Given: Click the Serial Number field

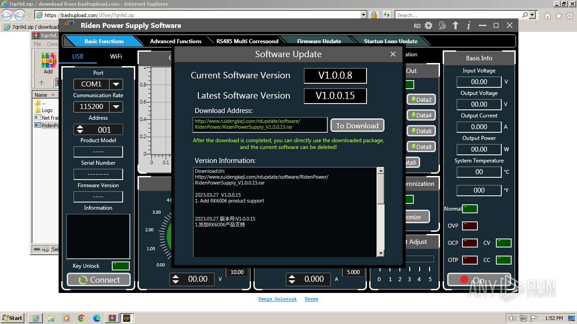Looking at the screenshot, I should tap(98, 174).
